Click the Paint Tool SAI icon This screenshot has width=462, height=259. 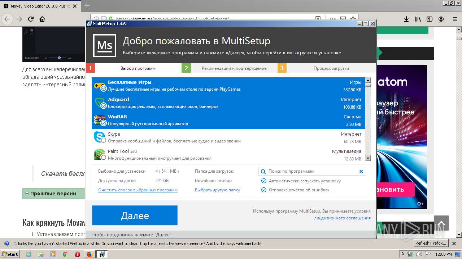(99, 154)
